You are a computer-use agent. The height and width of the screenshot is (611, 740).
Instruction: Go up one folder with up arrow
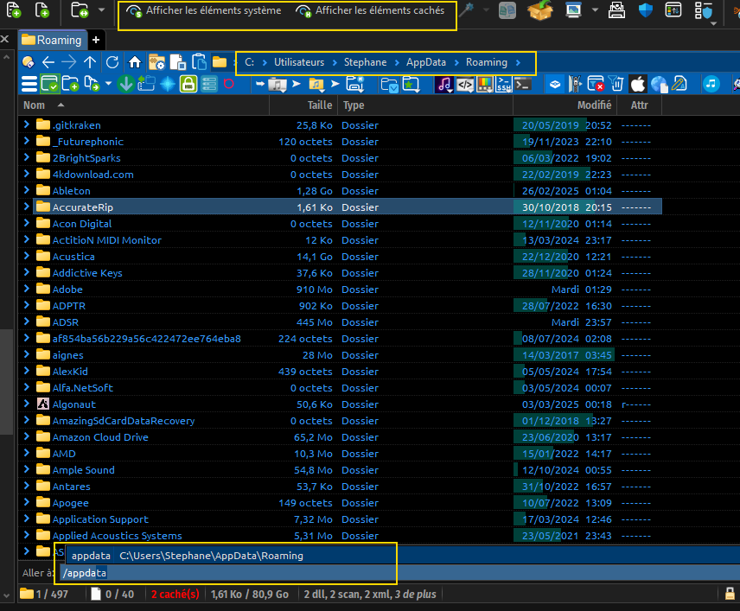(90, 62)
